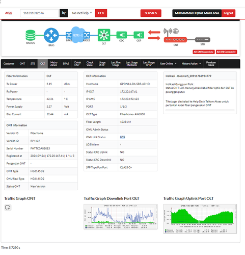Open the Customer tab

coord(9,64)
